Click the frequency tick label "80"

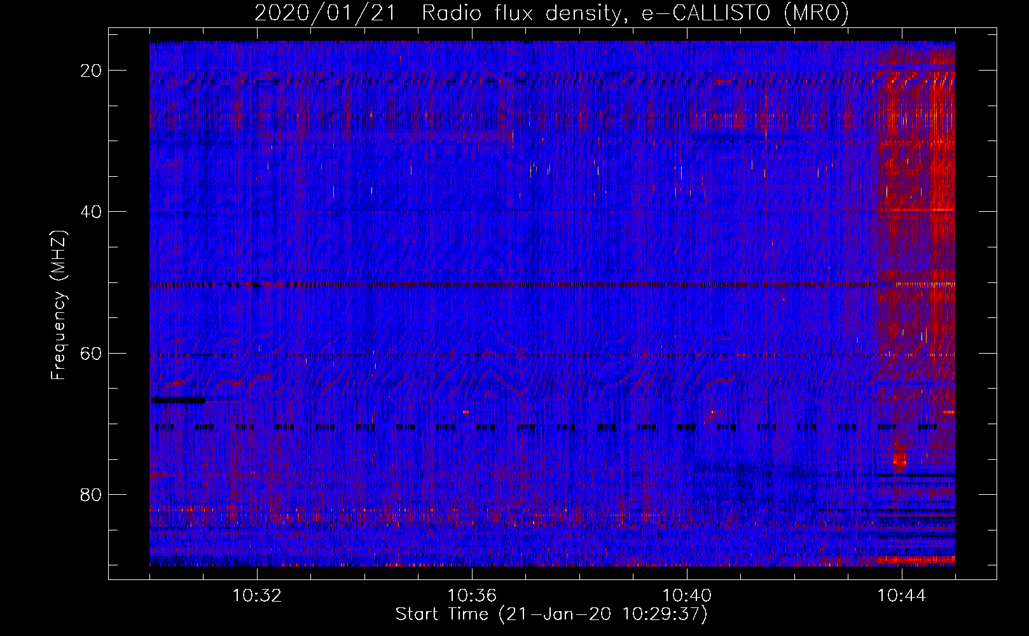point(92,494)
